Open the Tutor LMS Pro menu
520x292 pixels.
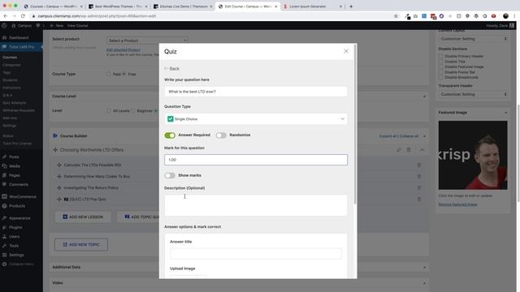tap(21, 47)
